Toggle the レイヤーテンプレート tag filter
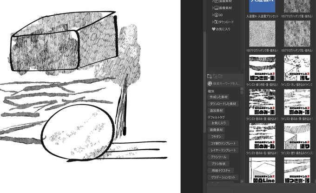The width and height of the screenshot is (316, 193). pyautogui.click(x=223, y=151)
